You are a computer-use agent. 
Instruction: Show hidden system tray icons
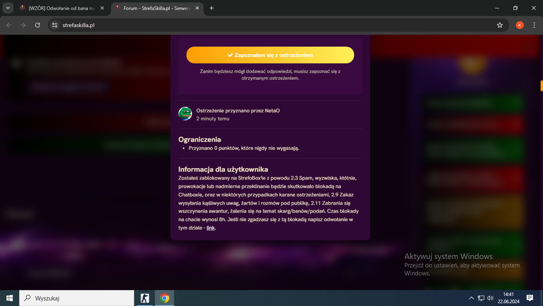point(471,298)
